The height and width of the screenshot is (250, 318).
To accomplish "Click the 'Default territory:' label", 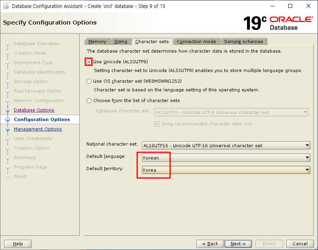I will click(105, 169).
